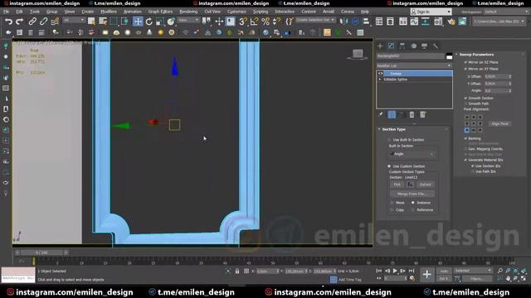Toggle Smooth Path checkbox

click(x=465, y=103)
